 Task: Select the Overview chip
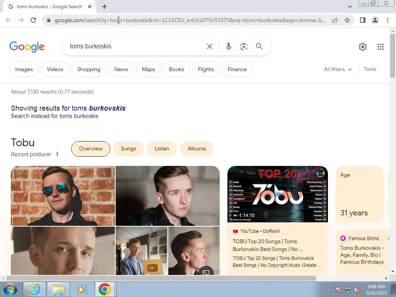coord(90,149)
